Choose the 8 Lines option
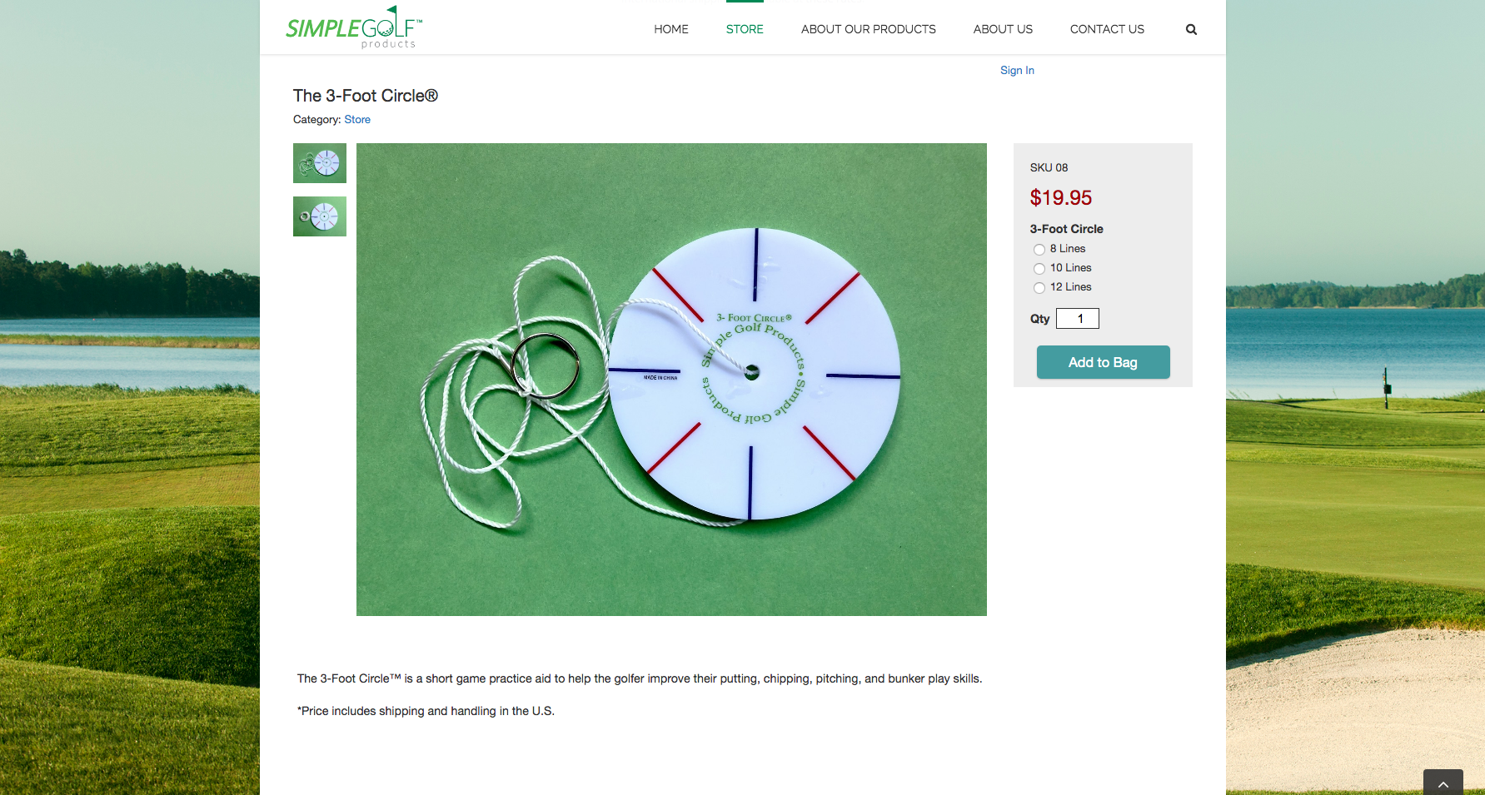This screenshot has width=1485, height=795. 1039,249
